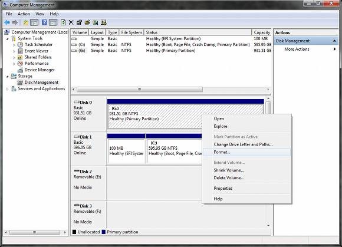Toggle the Show/Hide Action Pane icon
Viewport: 342px width, 247px height.
tap(53, 22)
